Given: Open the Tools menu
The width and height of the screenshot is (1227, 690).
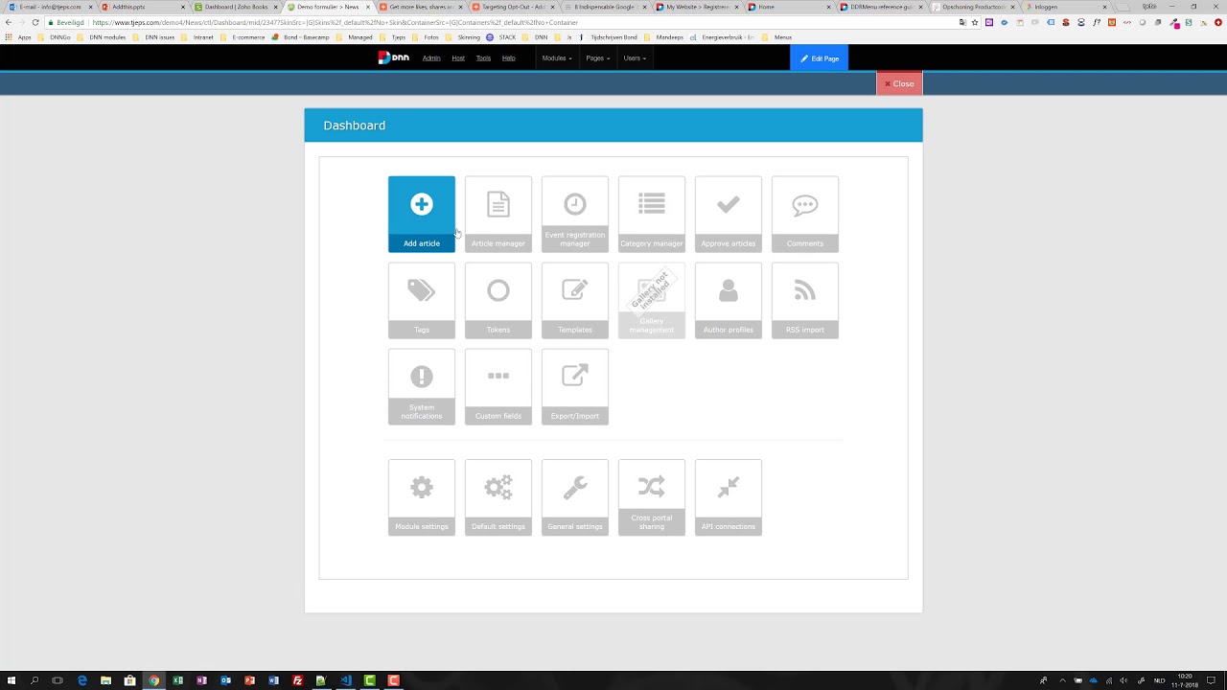Looking at the screenshot, I should click(x=483, y=58).
